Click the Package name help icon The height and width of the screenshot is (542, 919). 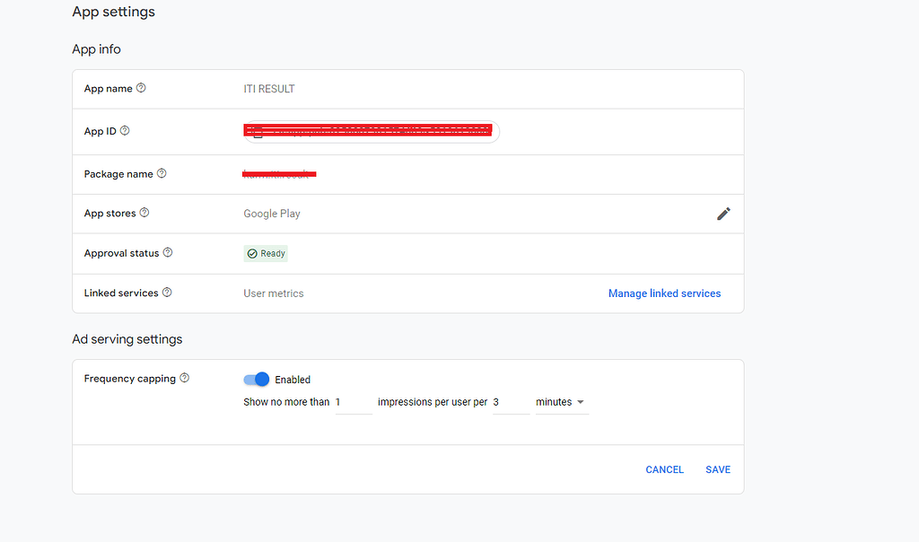[x=161, y=174]
